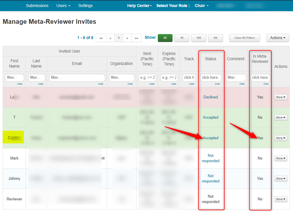The image size is (293, 213).
Task: Focus the Comment filter field
Action: 236,78
